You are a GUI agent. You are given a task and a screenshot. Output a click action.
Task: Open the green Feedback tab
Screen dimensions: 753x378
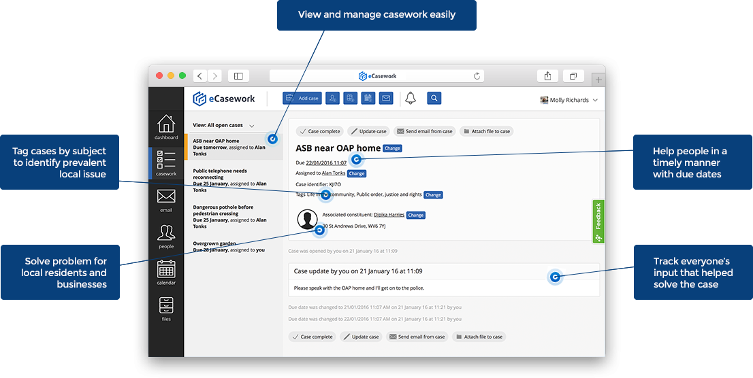pyautogui.click(x=598, y=222)
